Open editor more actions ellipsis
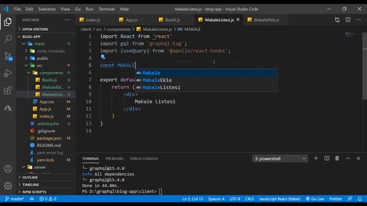 point(358,20)
